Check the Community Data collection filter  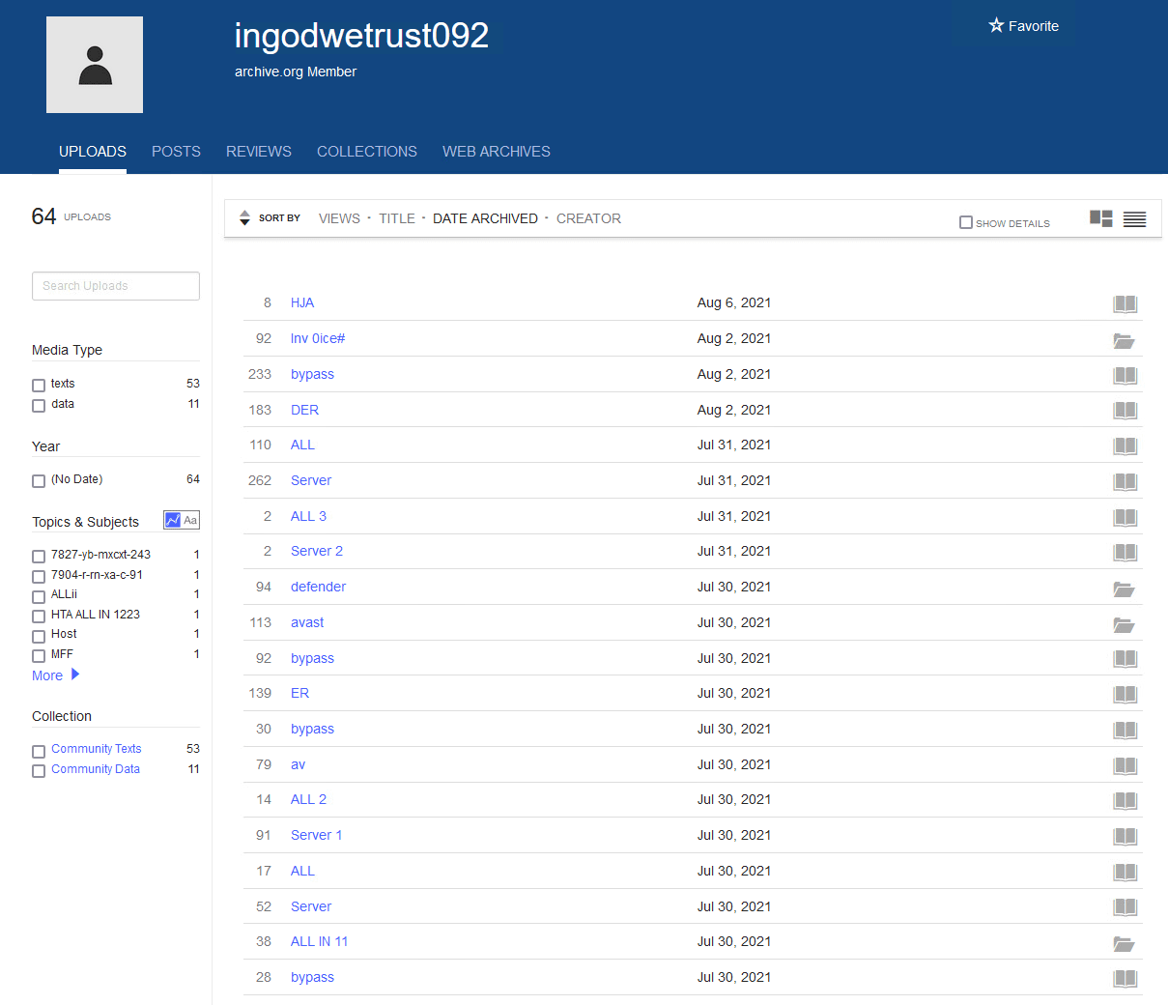point(39,770)
